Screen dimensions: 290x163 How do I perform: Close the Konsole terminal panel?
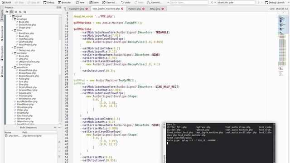click(x=164, y=125)
